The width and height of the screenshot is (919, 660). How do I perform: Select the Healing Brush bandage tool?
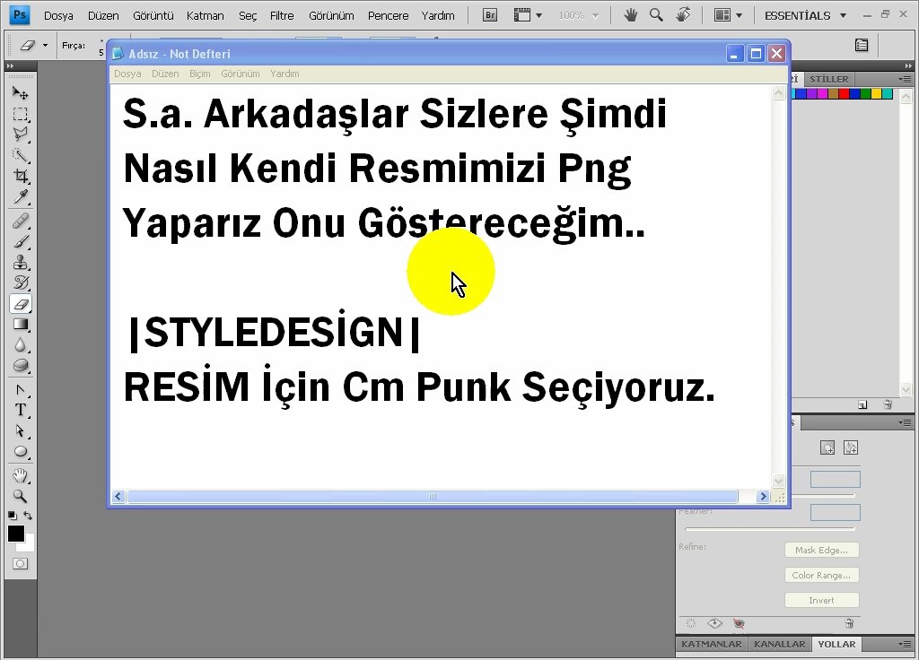pos(21,221)
